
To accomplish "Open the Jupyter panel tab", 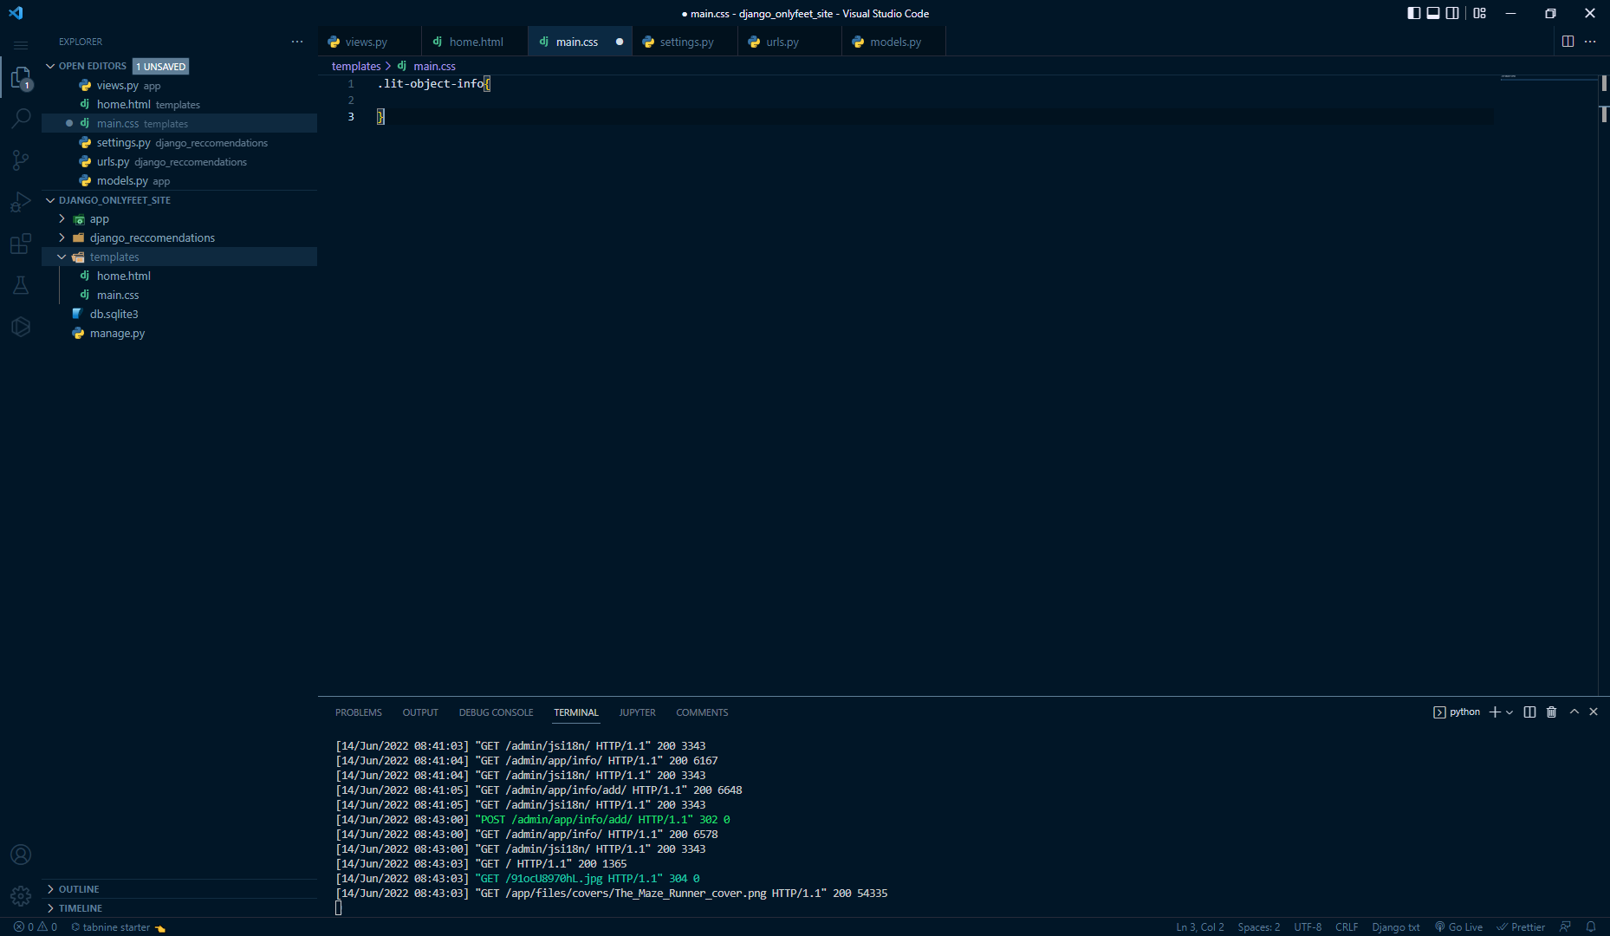I will (x=638, y=712).
